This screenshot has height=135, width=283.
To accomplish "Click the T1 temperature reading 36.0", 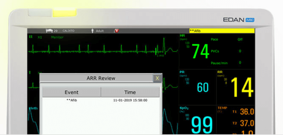I will coord(247,112).
